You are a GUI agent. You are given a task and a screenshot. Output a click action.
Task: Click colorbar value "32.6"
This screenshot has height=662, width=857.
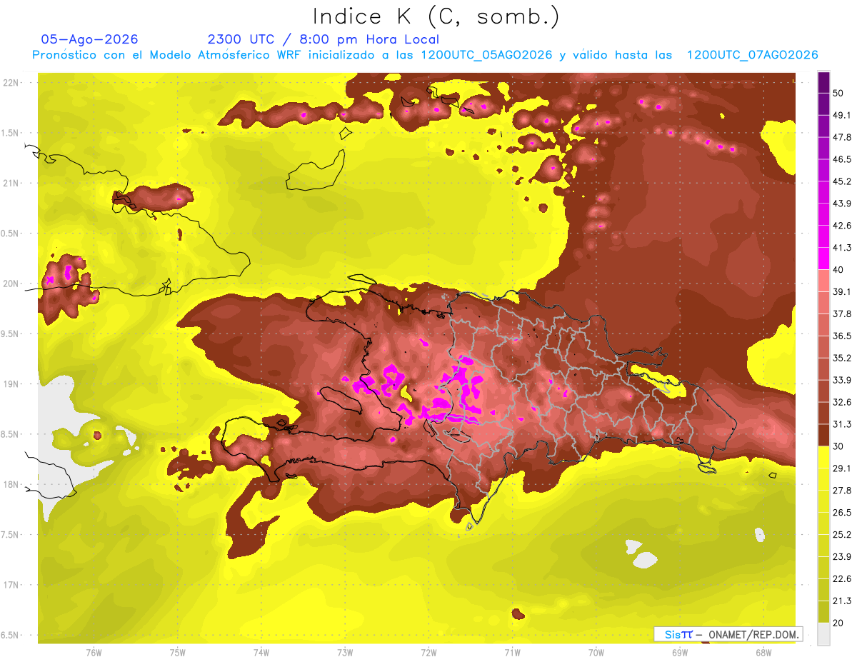(x=842, y=402)
